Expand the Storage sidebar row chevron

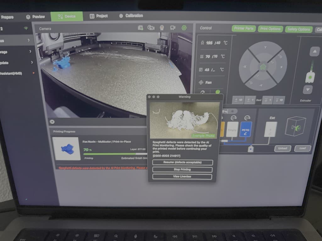point(30,51)
